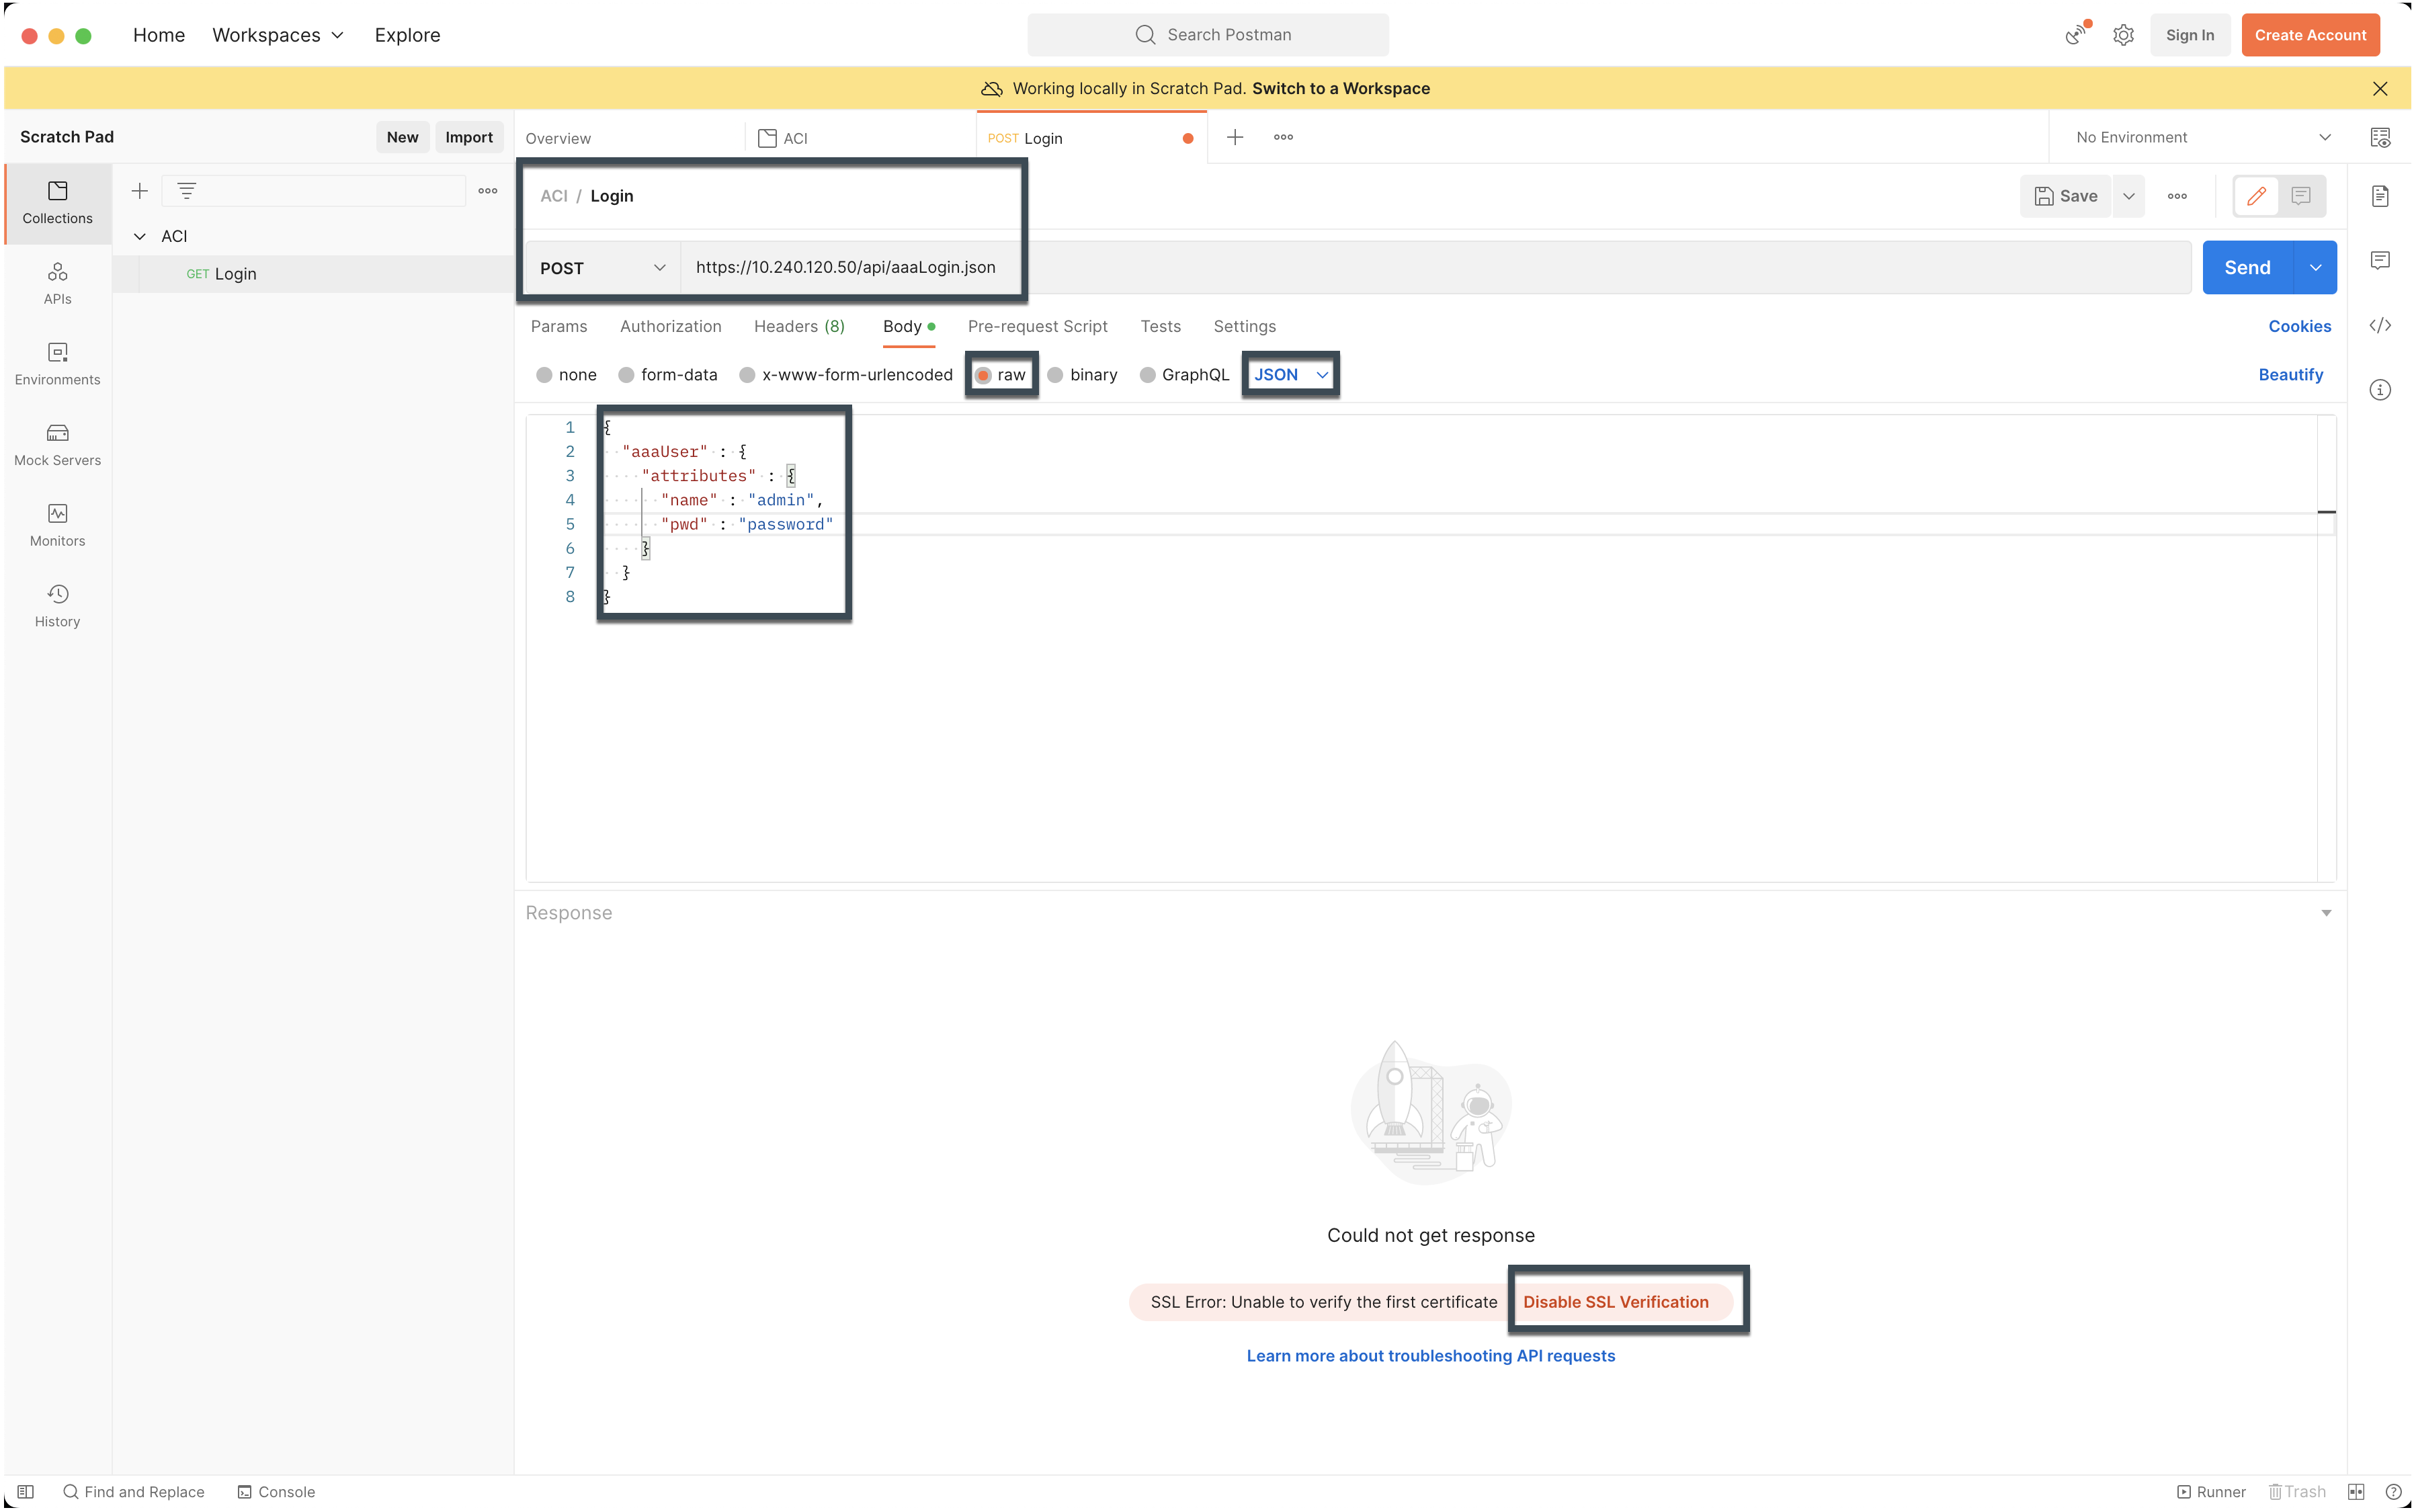Viewport: 2414px width, 1512px height.
Task: Select the GraphQL radio button
Action: 1148,374
